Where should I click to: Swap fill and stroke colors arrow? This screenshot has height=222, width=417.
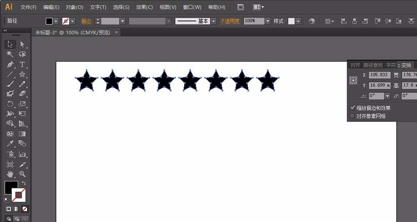click(x=24, y=183)
